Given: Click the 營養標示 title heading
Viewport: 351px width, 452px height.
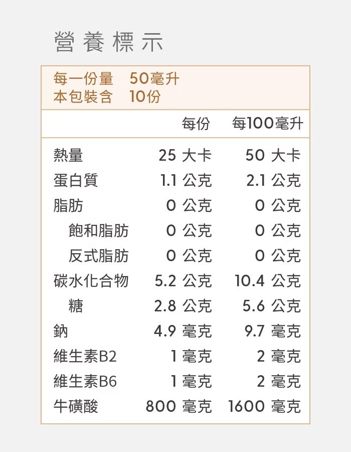Looking at the screenshot, I should [108, 43].
